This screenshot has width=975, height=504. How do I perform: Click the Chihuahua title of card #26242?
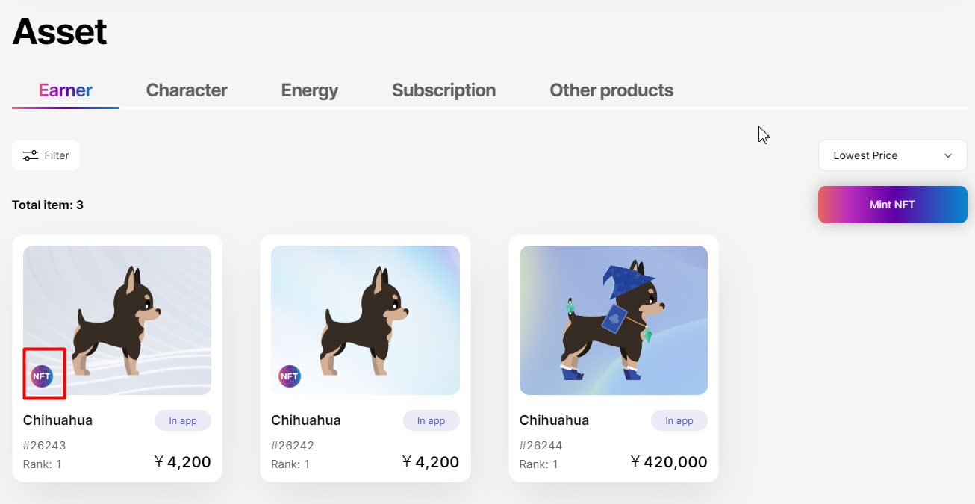point(306,420)
